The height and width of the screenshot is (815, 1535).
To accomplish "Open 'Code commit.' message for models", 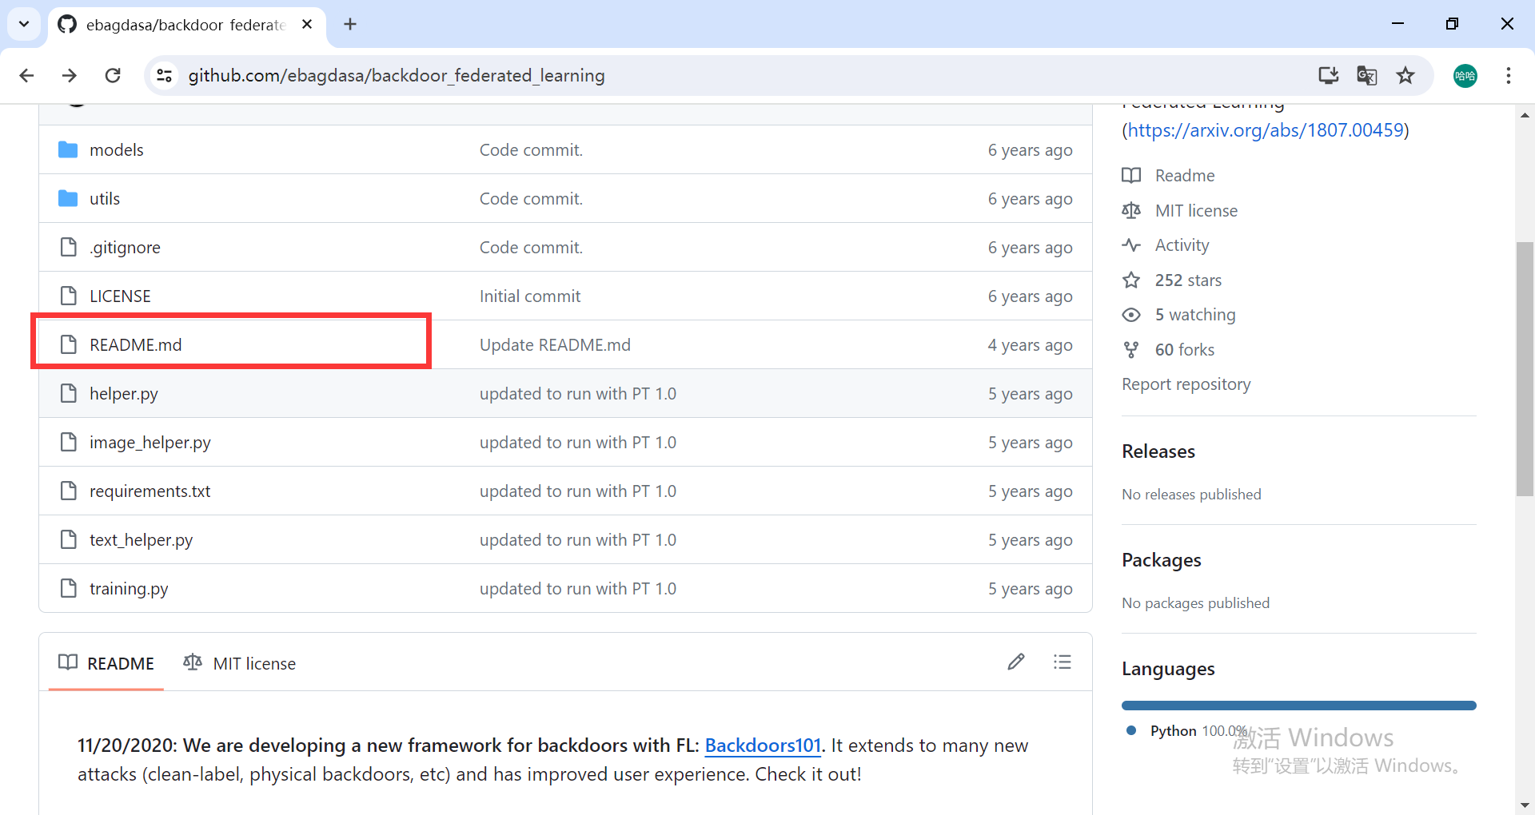I will pyautogui.click(x=531, y=150).
